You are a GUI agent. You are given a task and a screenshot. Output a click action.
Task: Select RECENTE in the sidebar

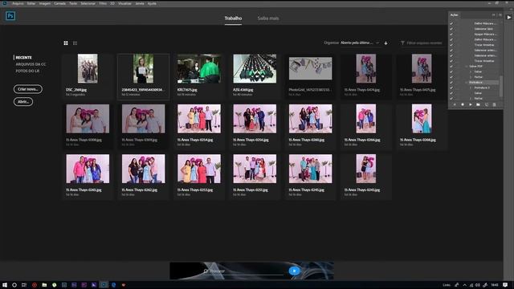pos(23,57)
